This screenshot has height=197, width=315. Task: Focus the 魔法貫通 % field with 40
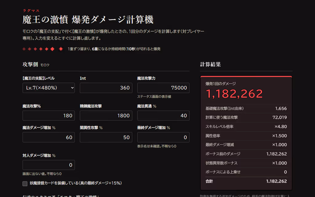[163, 116]
